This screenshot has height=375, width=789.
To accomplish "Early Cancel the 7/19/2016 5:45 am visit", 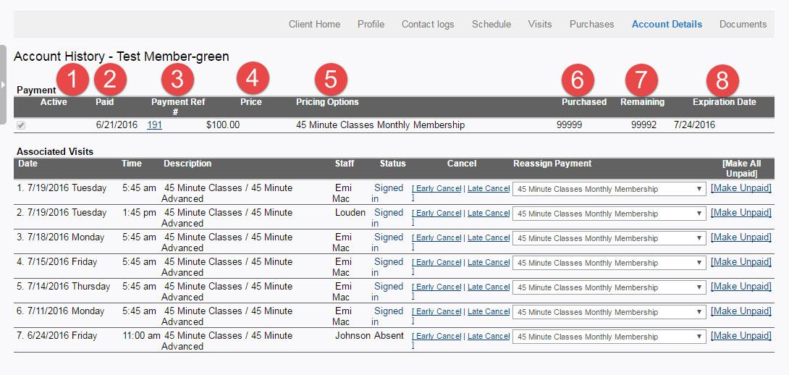I will [x=436, y=188].
